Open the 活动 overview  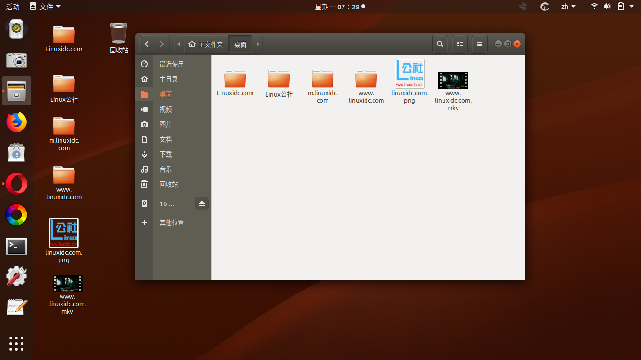point(13,7)
